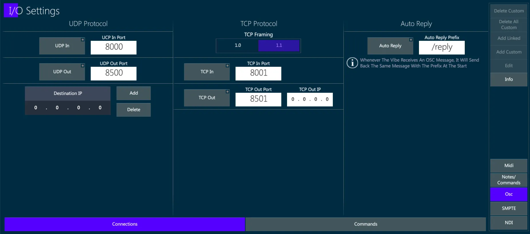Viewport: 530px width, 234px height.
Task: Click the Edit button in sidebar
Action: coord(509,66)
